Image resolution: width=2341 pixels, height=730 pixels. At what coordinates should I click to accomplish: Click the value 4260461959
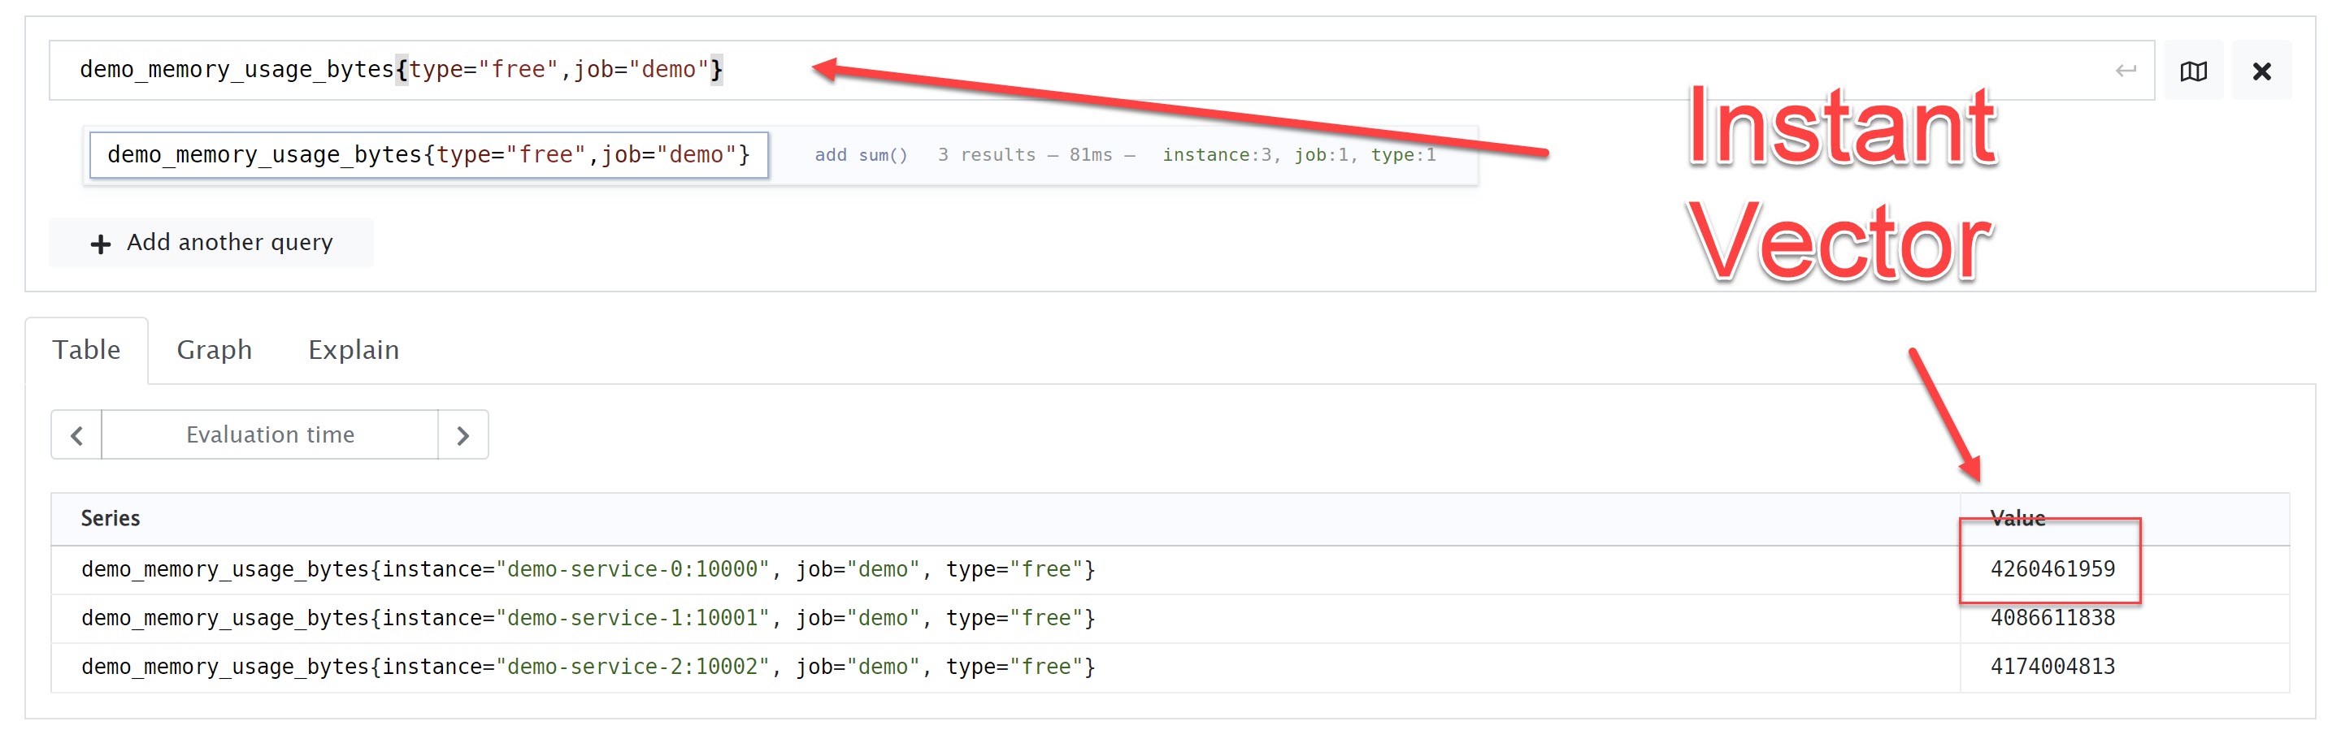2051,569
